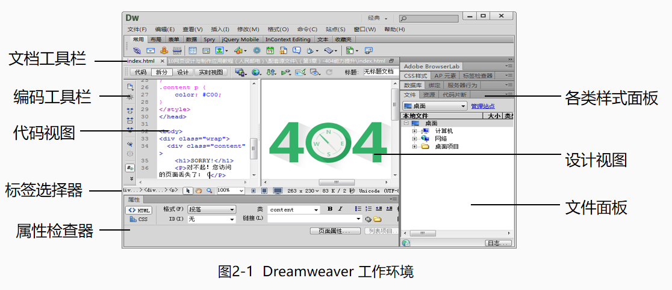Click the 日志 button
The image size is (672, 290).
(499, 243)
